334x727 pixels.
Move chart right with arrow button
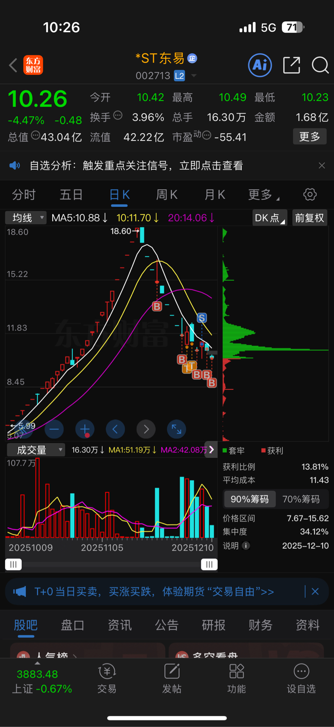[146, 429]
